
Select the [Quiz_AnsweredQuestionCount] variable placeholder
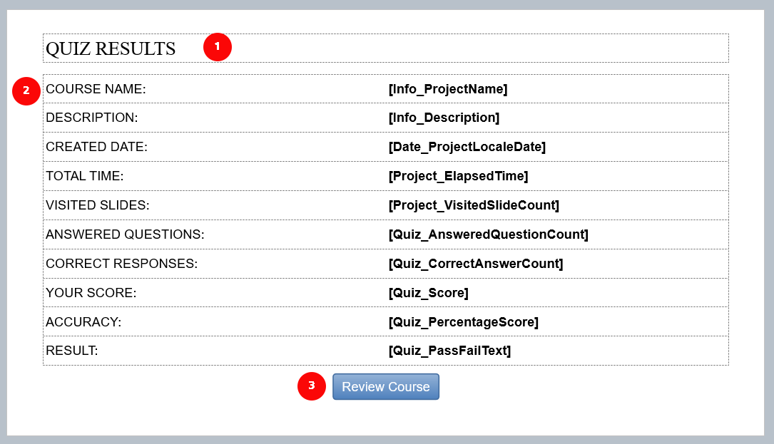[x=488, y=234]
